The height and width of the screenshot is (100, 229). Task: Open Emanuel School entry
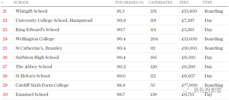(32, 94)
